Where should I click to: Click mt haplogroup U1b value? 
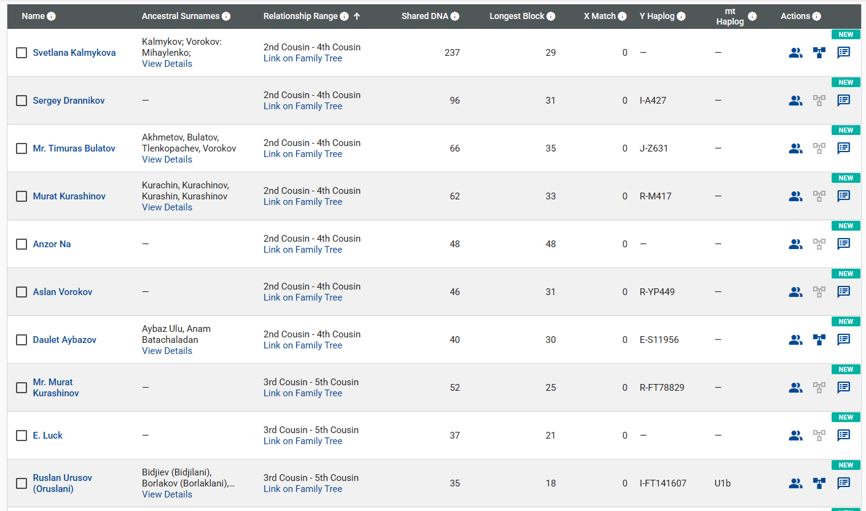click(723, 483)
